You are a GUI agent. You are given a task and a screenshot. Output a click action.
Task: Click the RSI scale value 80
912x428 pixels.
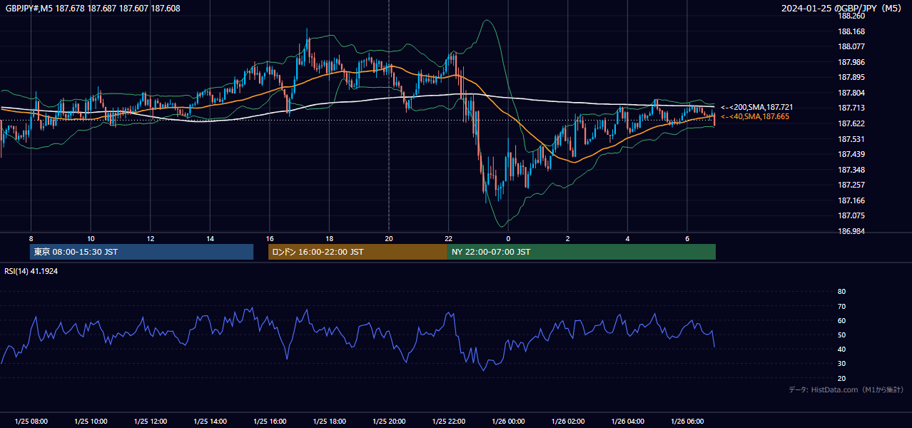click(841, 292)
